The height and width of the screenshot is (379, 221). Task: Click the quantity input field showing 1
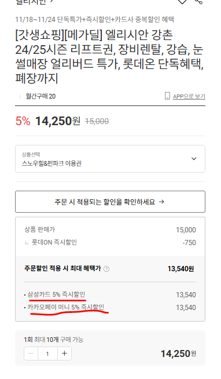[x=47, y=354]
